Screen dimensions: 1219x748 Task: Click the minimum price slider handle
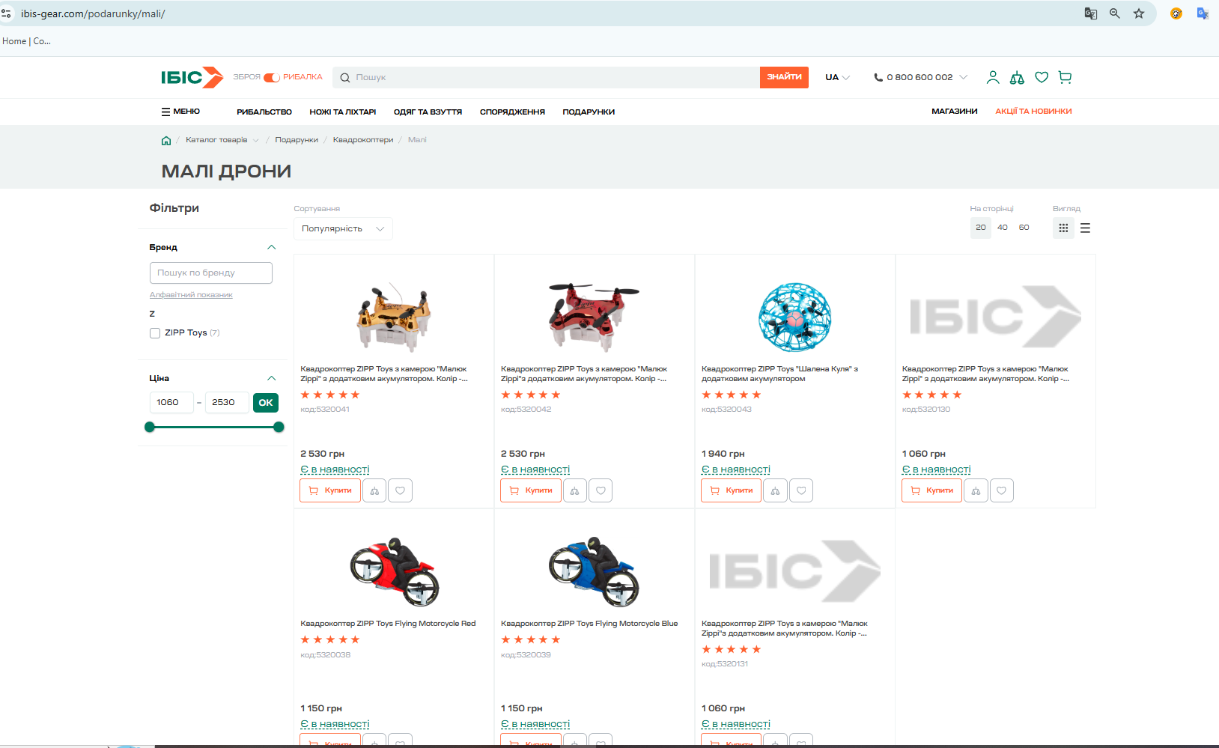coord(150,428)
